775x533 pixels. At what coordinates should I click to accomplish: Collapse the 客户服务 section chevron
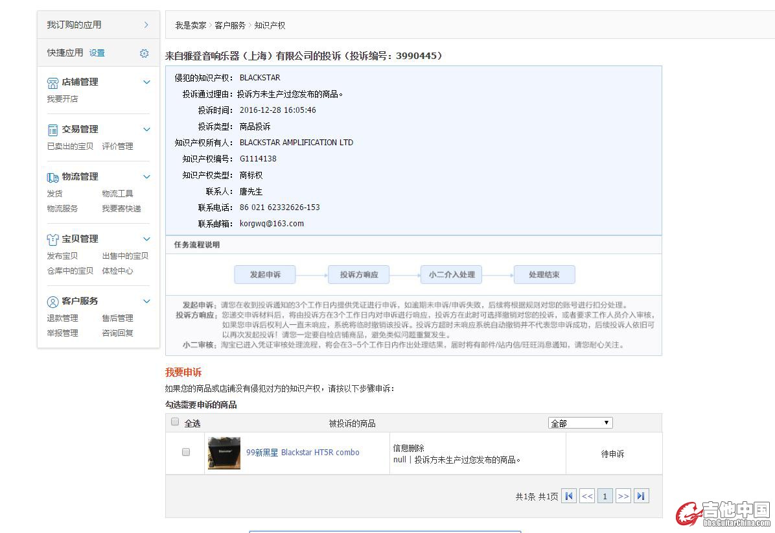pos(146,301)
